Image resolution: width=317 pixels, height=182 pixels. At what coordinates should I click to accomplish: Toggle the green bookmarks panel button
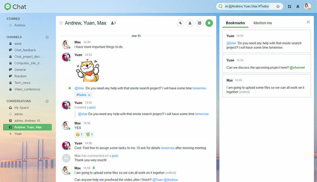[209, 23]
